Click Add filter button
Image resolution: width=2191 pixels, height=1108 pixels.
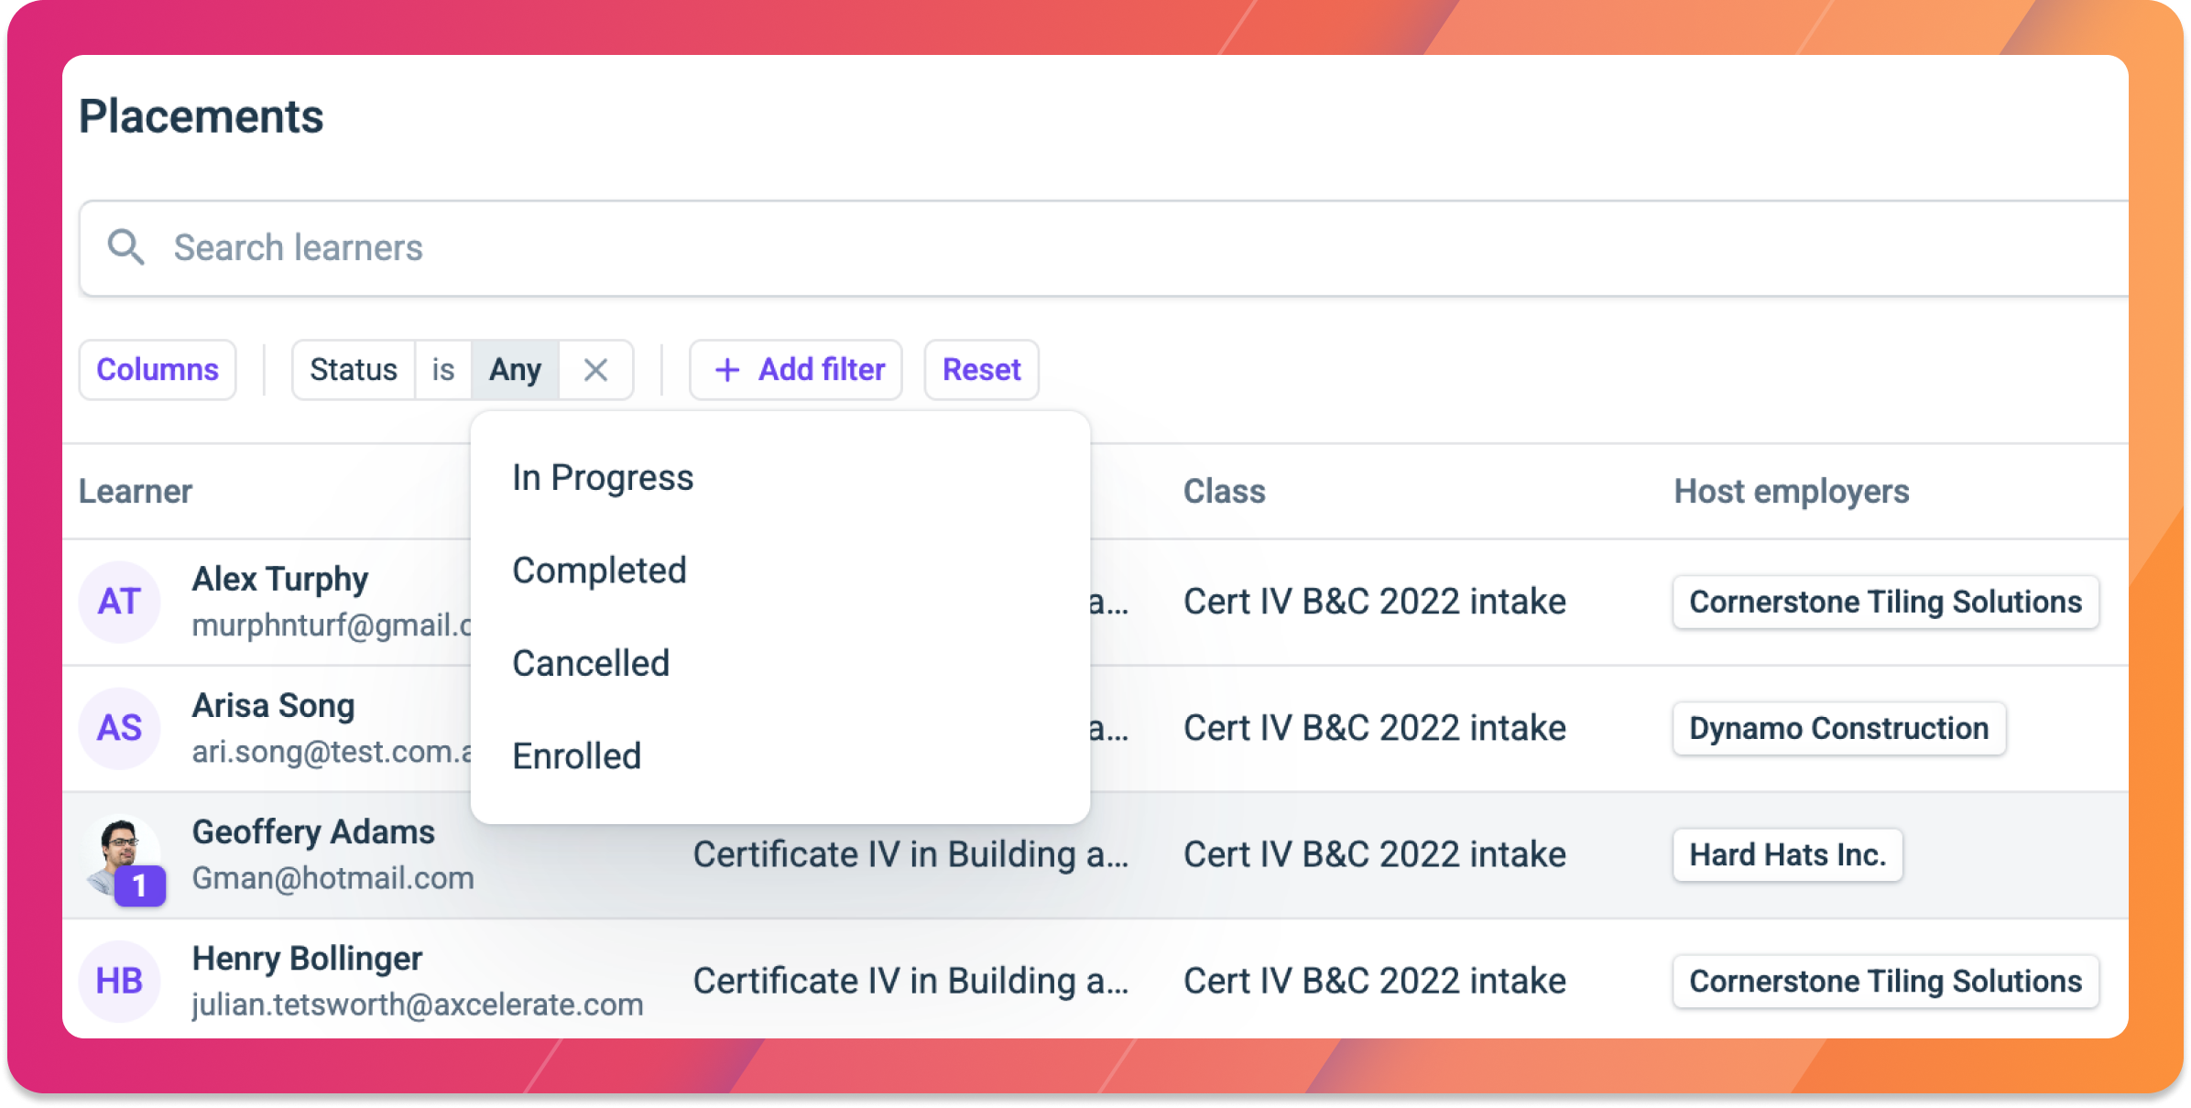pyautogui.click(x=796, y=370)
